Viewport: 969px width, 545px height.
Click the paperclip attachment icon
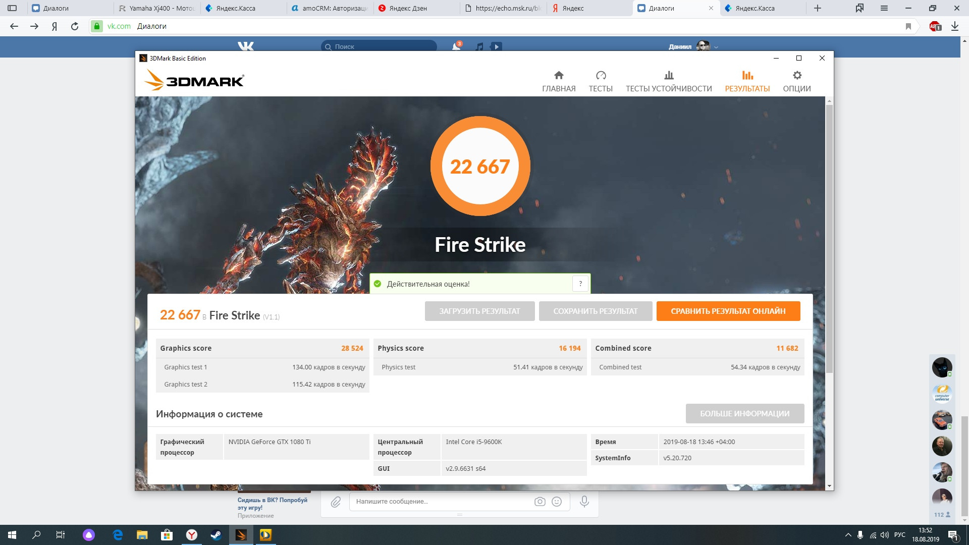336,502
